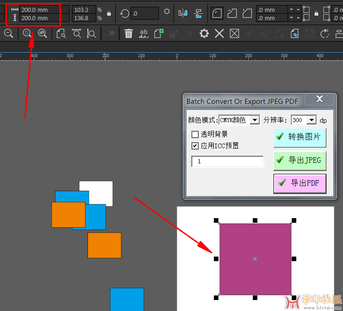Click the top-middle selection handle of purple square

pos(255,220)
